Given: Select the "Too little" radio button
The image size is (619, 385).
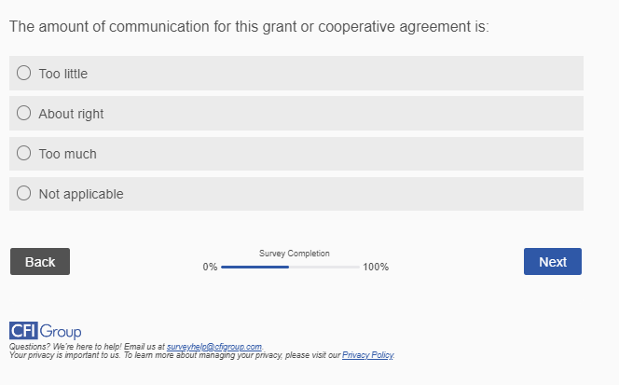Looking at the screenshot, I should [24, 73].
